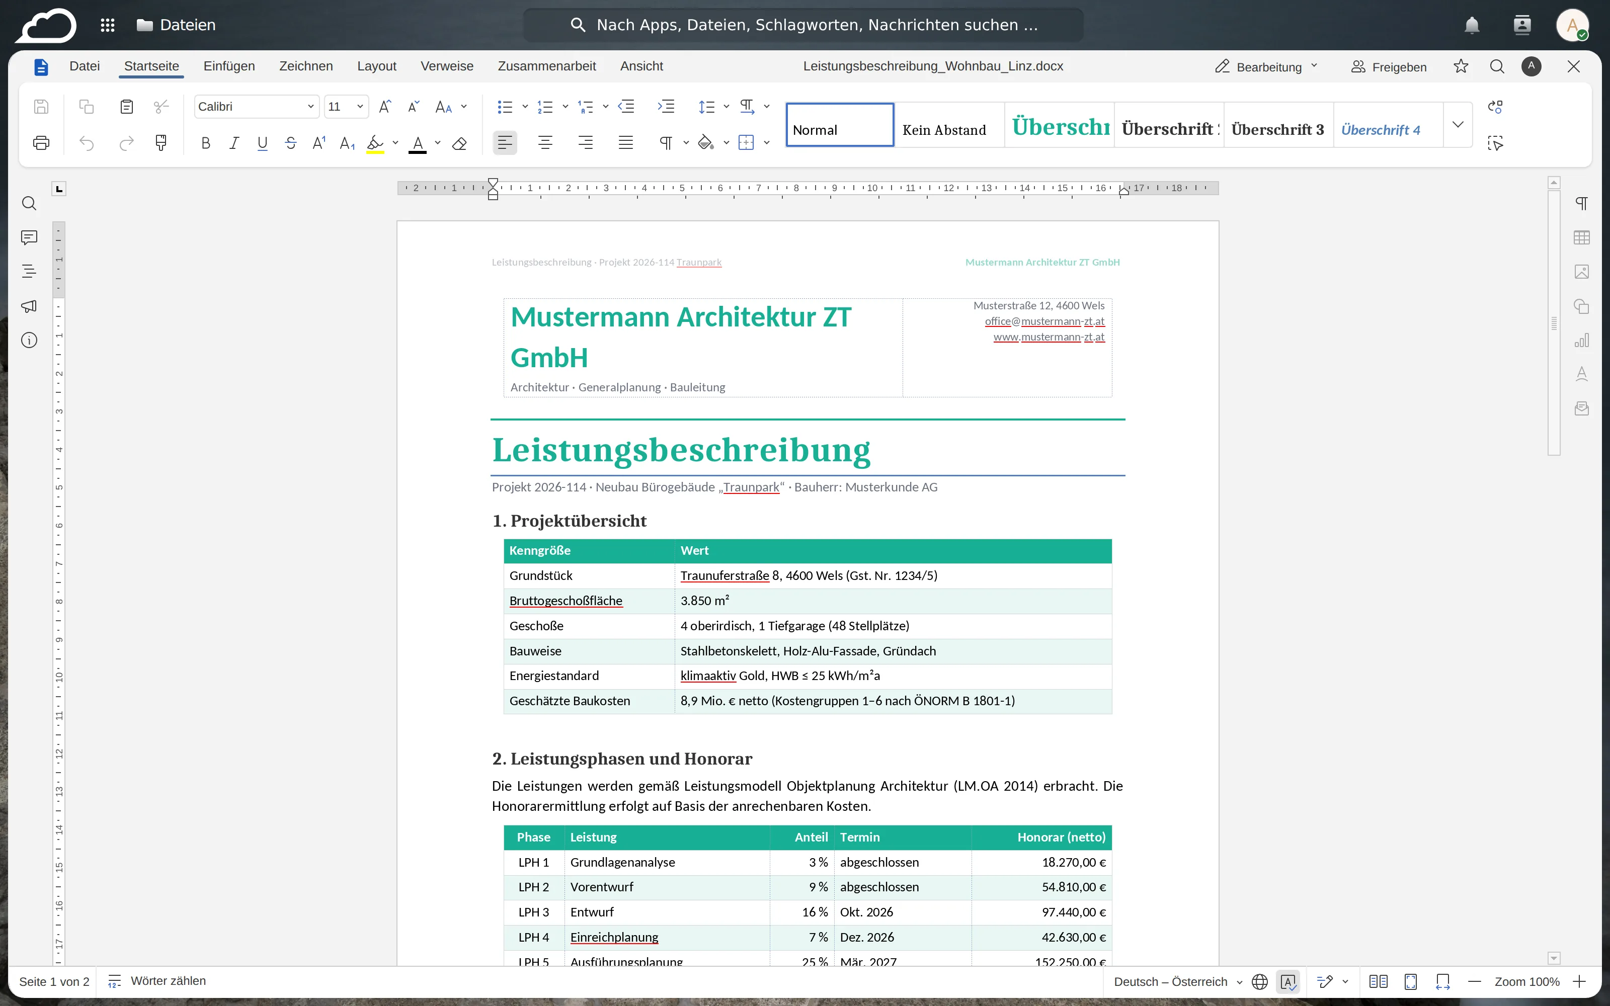The height and width of the screenshot is (1006, 1610).
Task: Toggle italic formatting
Action: coord(234,143)
